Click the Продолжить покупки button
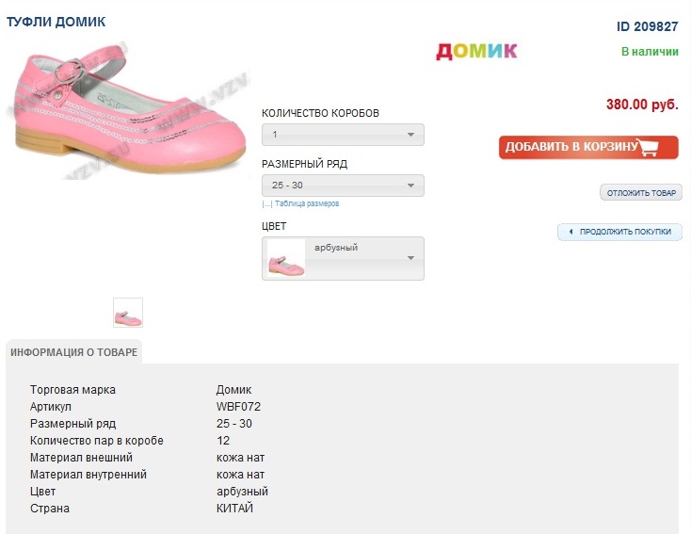This screenshot has width=691, height=534. (x=619, y=232)
